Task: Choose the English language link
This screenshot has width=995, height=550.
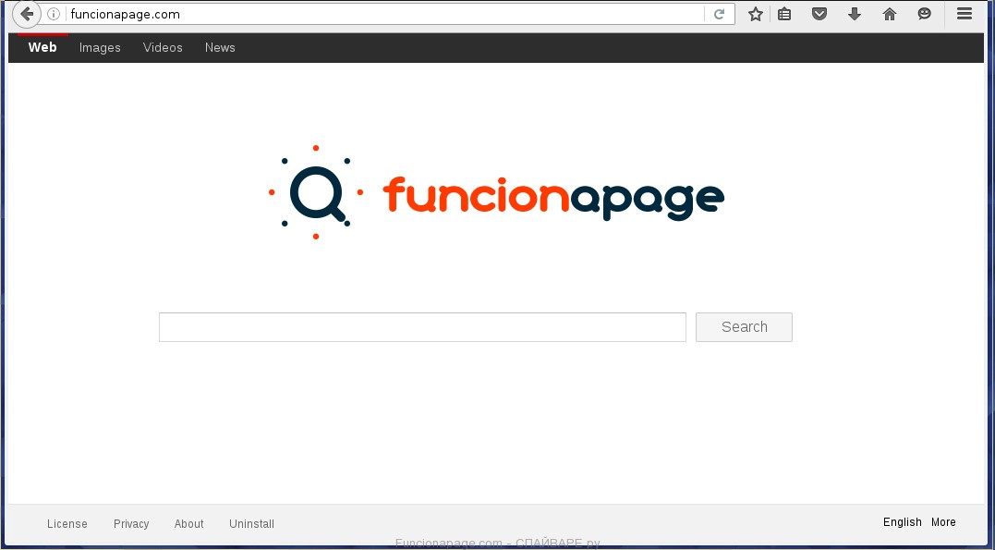Action: (903, 522)
